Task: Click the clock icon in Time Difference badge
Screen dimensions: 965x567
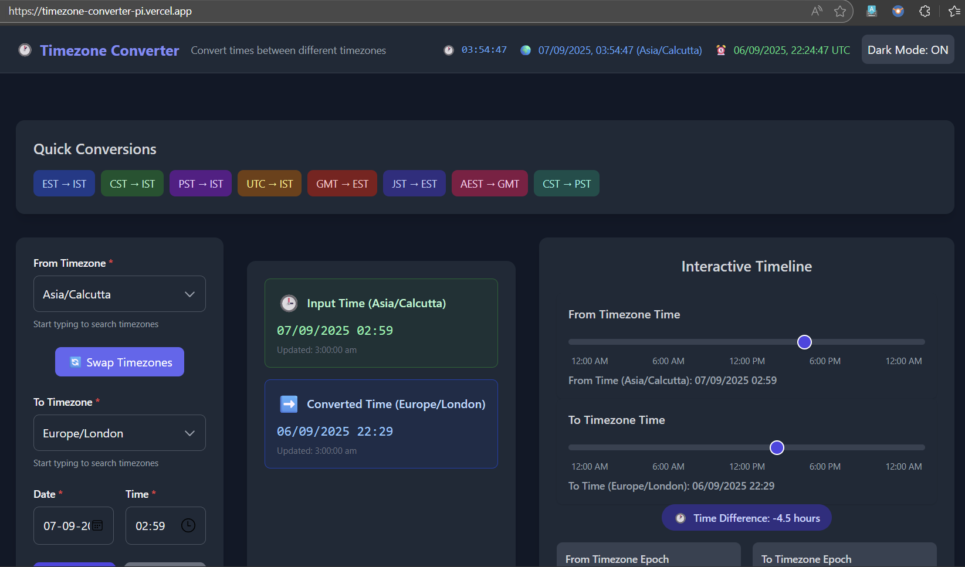Action: pyautogui.click(x=680, y=517)
